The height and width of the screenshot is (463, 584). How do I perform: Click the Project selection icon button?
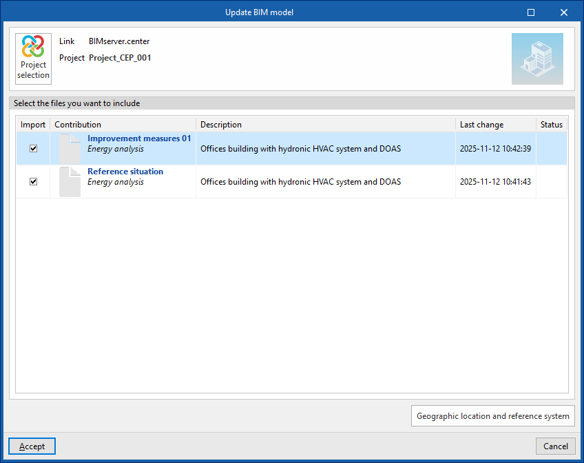(x=33, y=59)
